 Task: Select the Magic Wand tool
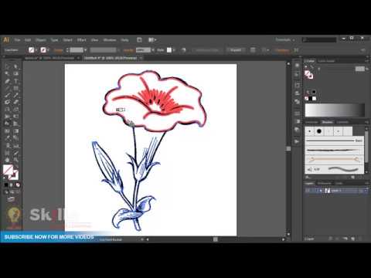(7, 74)
